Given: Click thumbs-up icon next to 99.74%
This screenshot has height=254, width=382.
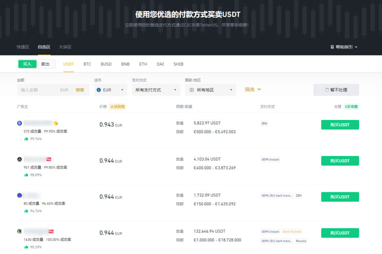Looking at the screenshot, I should [26, 139].
